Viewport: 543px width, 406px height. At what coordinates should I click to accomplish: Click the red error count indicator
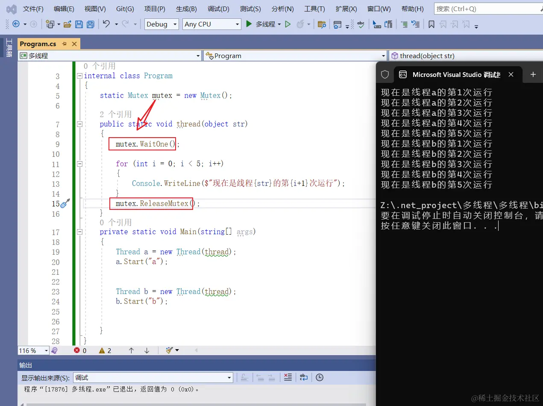[x=80, y=350]
